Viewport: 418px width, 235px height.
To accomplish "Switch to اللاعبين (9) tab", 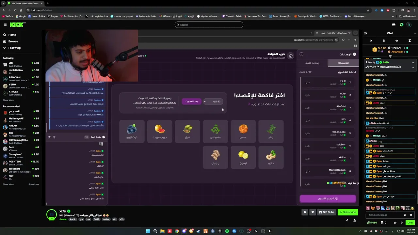I will (x=343, y=63).
